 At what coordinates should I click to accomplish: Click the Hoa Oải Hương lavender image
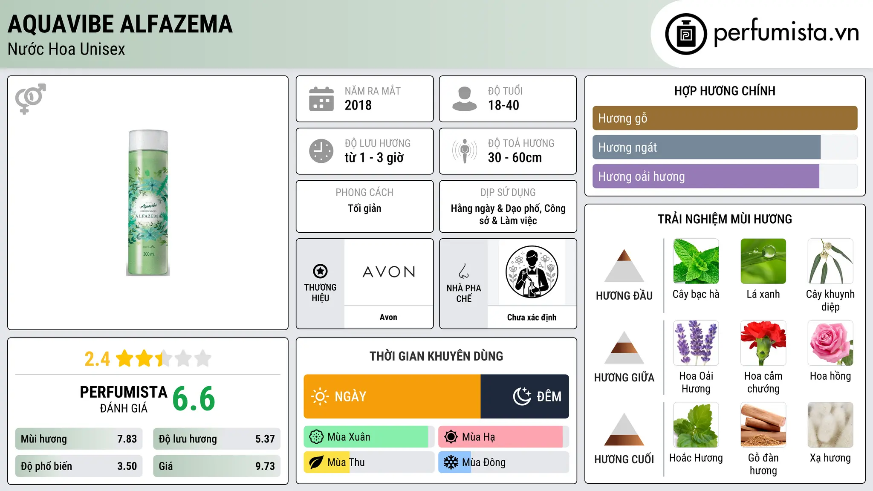pos(696,343)
